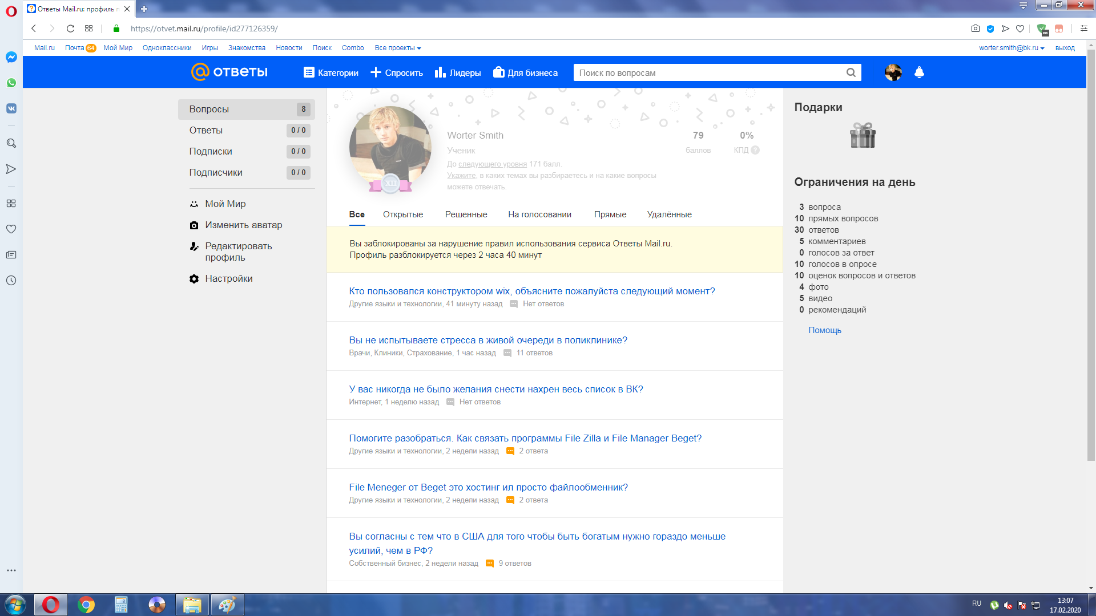Open question about США и богатым
Image resolution: width=1096 pixels, height=616 pixels.
tap(537, 544)
